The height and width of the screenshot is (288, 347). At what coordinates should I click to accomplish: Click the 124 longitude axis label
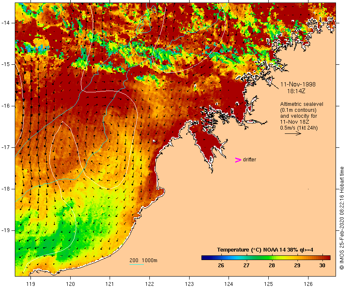tap(229, 284)
